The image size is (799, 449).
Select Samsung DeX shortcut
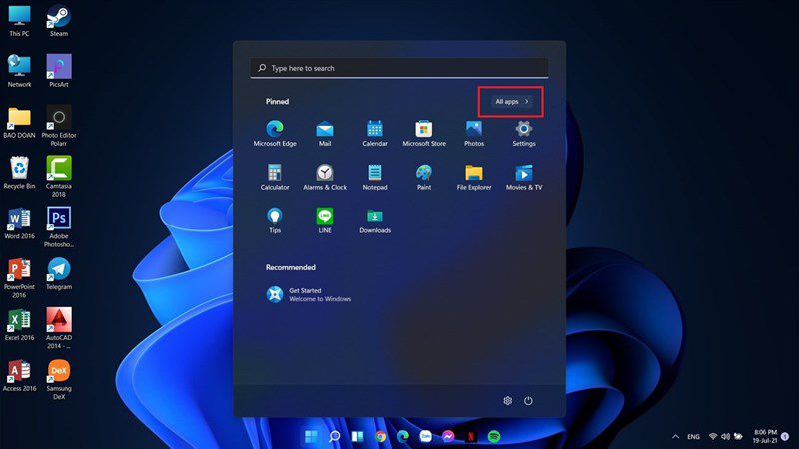click(x=59, y=380)
